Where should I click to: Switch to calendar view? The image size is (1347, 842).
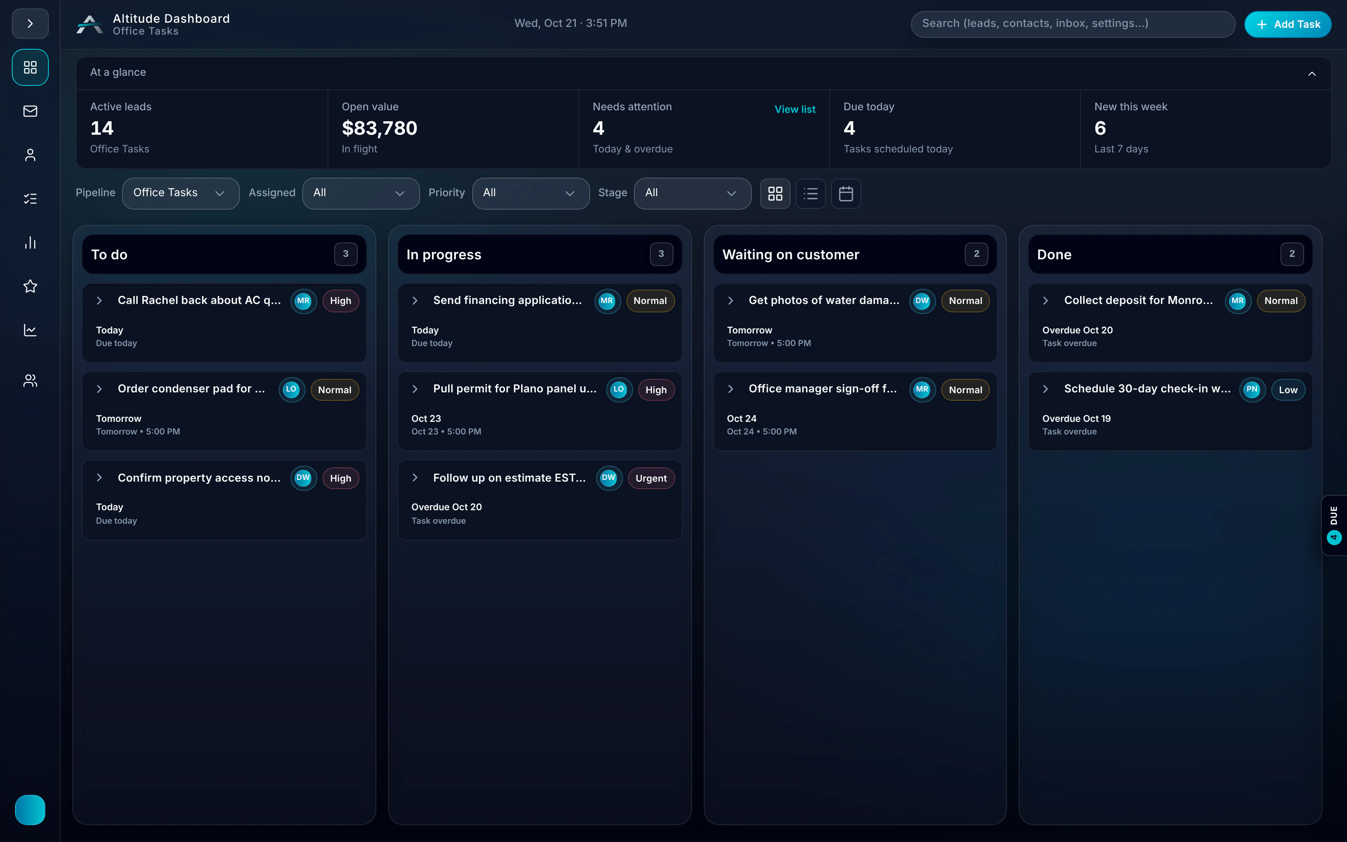[x=846, y=193]
